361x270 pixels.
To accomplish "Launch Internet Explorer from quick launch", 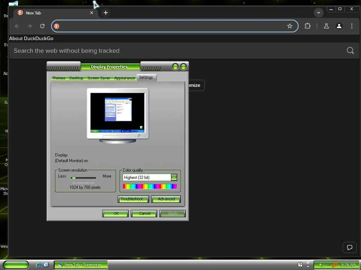I will (38, 265).
